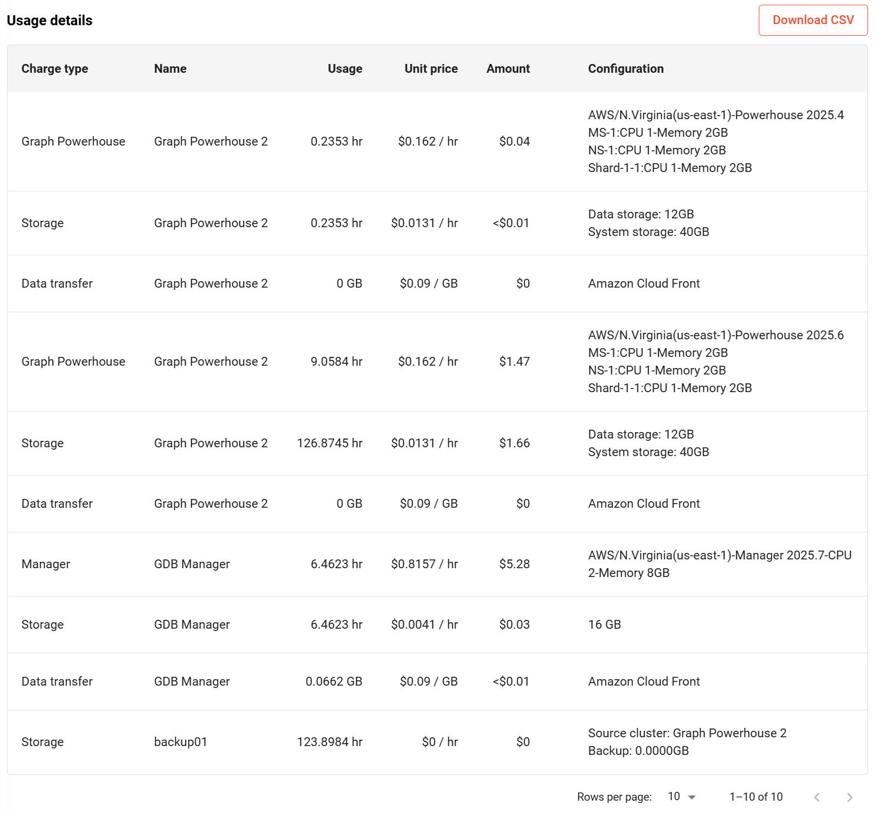Go to previous page arrow

[x=817, y=797]
